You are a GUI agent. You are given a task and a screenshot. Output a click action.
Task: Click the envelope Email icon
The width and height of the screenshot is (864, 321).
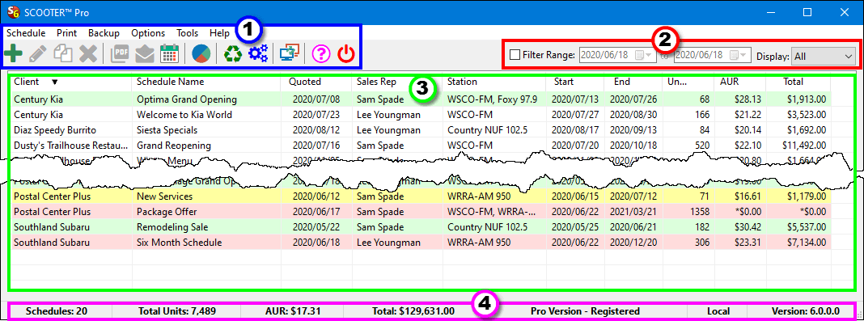tap(145, 54)
